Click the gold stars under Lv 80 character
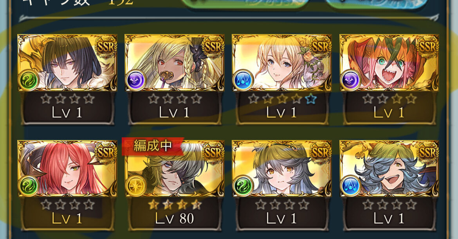The height and width of the screenshot is (239, 458). coord(174,205)
